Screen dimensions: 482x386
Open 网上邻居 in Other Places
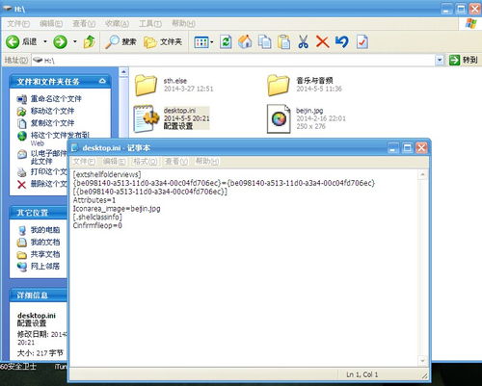point(45,266)
